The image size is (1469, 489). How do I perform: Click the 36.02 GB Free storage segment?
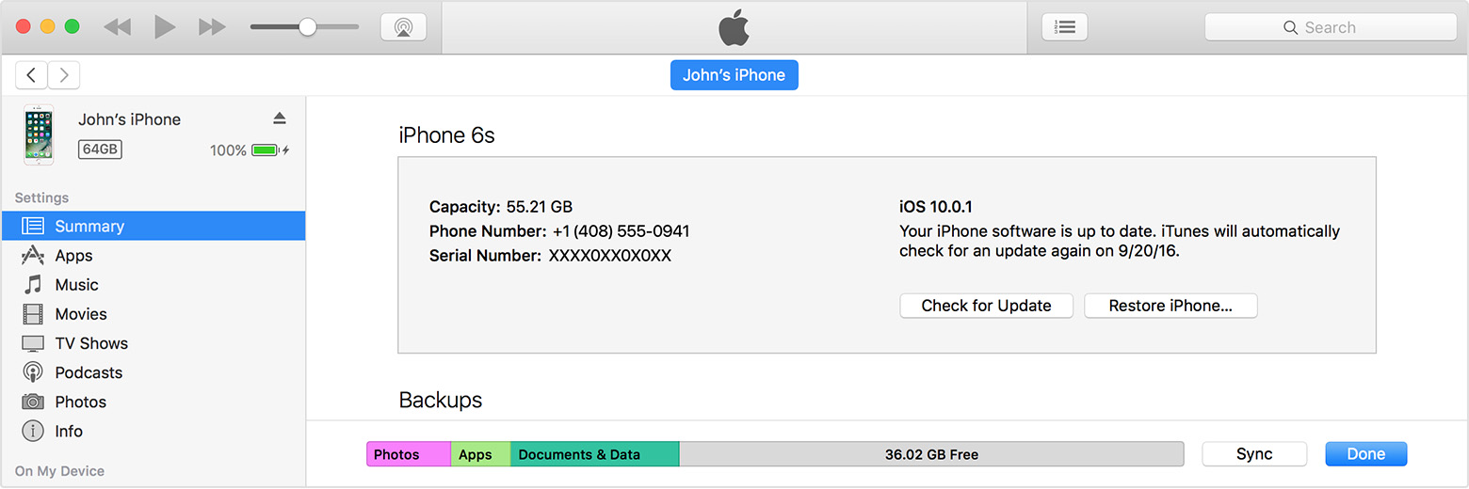(931, 454)
